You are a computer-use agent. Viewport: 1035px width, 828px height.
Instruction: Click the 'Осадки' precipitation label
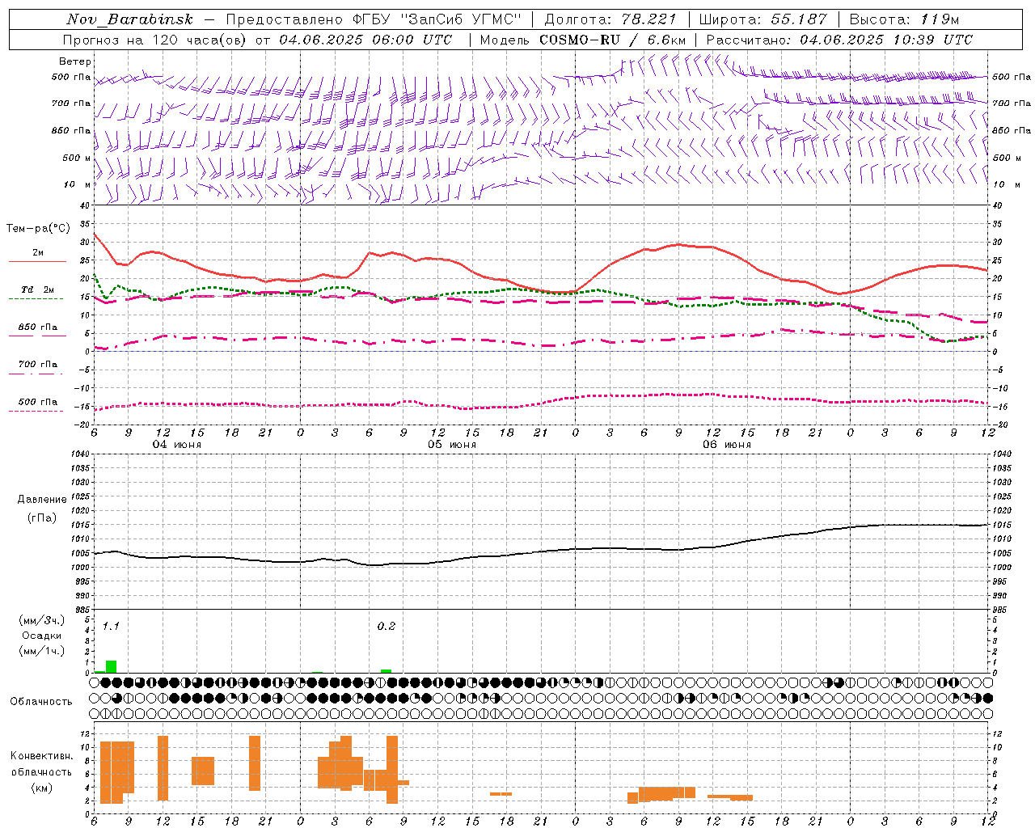pyautogui.click(x=42, y=636)
